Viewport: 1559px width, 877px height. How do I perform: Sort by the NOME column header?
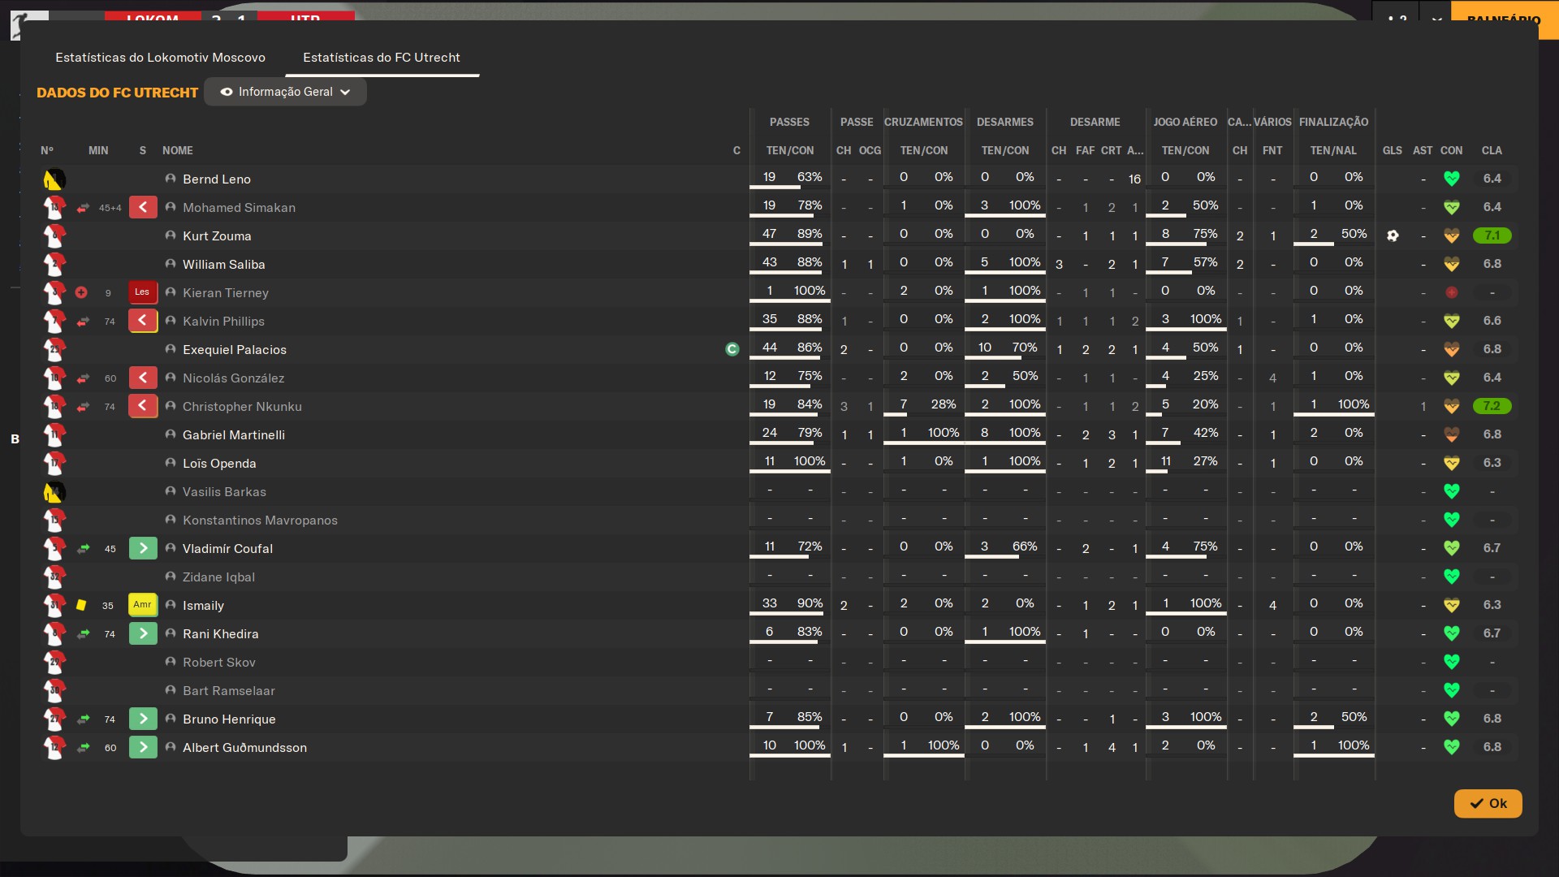click(x=178, y=150)
